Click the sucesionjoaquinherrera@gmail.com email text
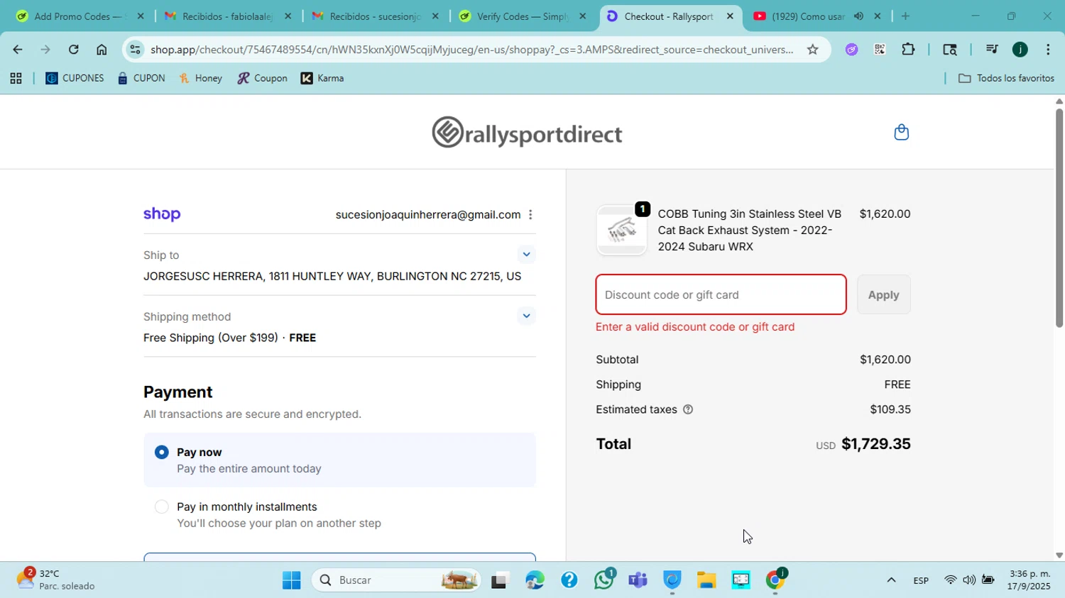The width and height of the screenshot is (1065, 598). tap(427, 215)
